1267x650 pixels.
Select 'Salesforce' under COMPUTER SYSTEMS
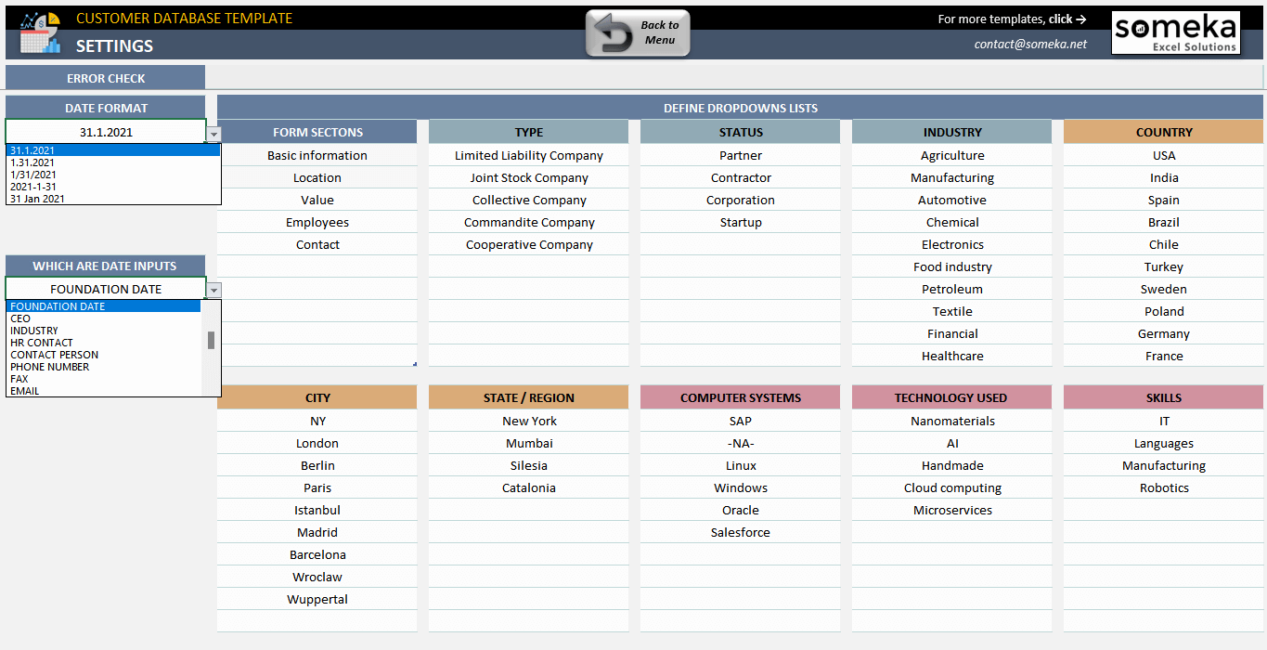[x=740, y=532]
